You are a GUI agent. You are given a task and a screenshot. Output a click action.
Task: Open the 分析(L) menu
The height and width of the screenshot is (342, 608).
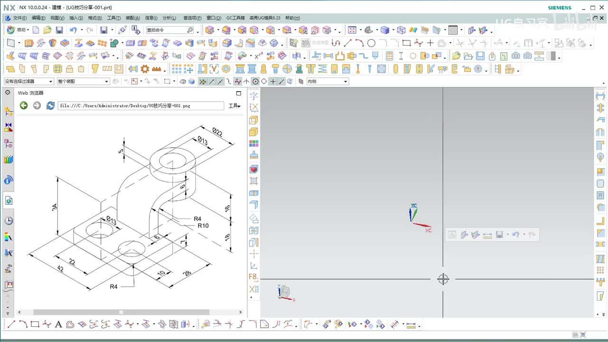pyautogui.click(x=169, y=18)
